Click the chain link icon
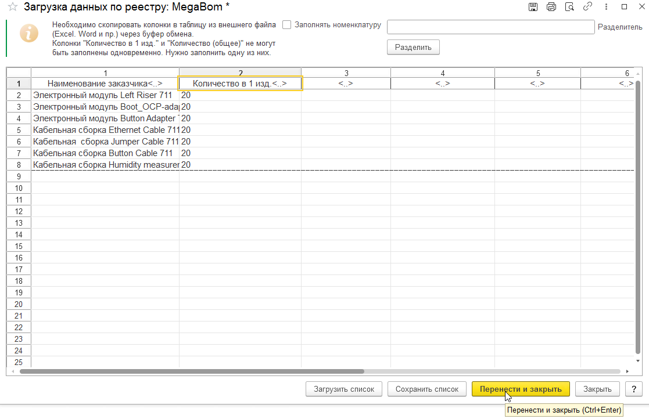 [x=587, y=7]
